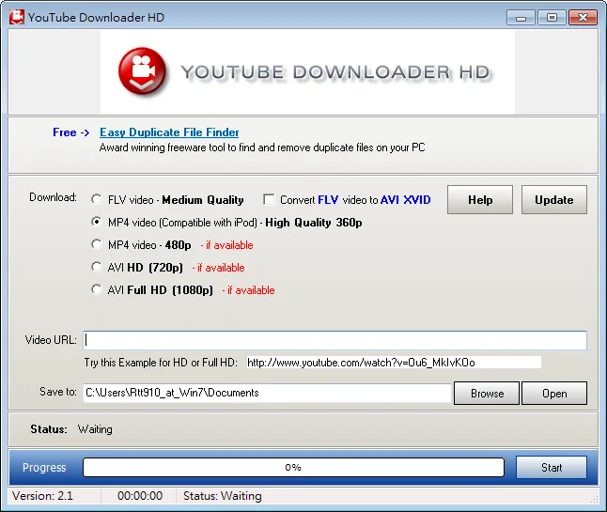Click the Browse button
Viewport: 607px width, 512px height.
click(487, 394)
